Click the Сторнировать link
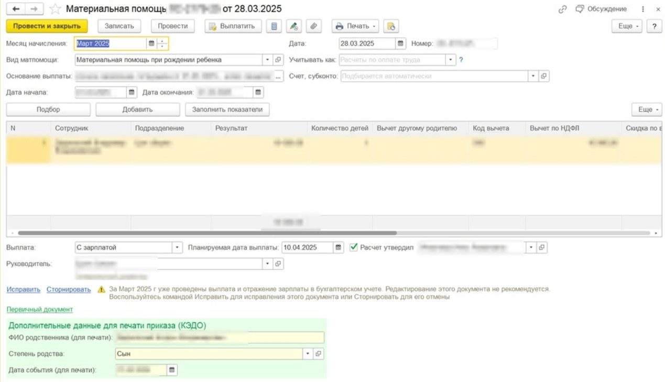665x382 pixels. point(69,289)
